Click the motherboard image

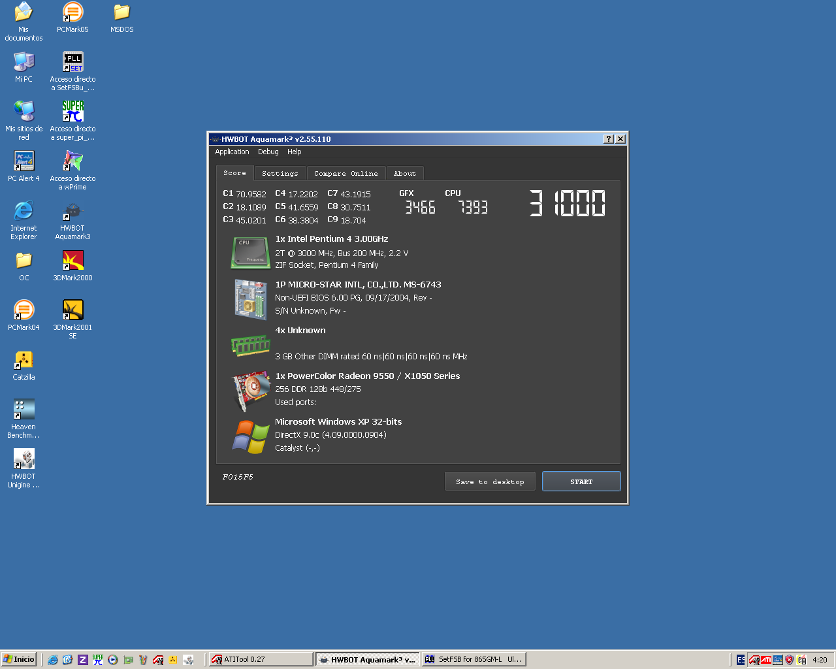click(250, 299)
